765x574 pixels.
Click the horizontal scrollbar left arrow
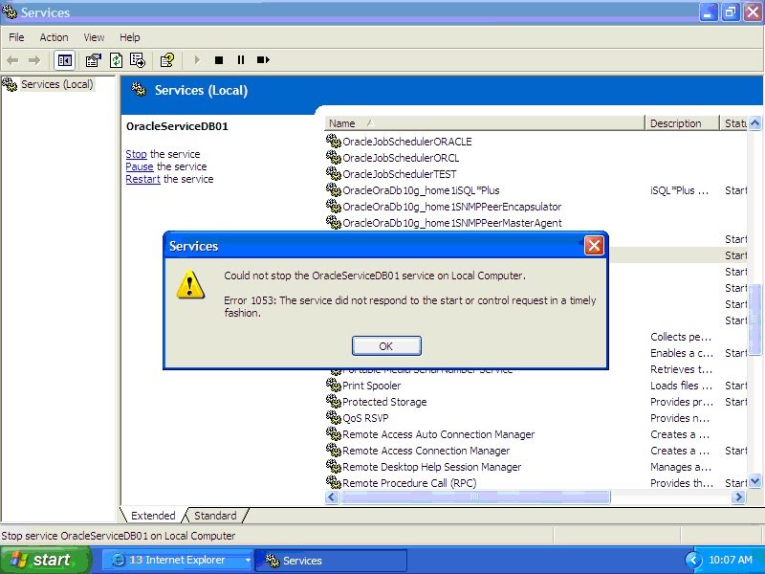tap(332, 497)
